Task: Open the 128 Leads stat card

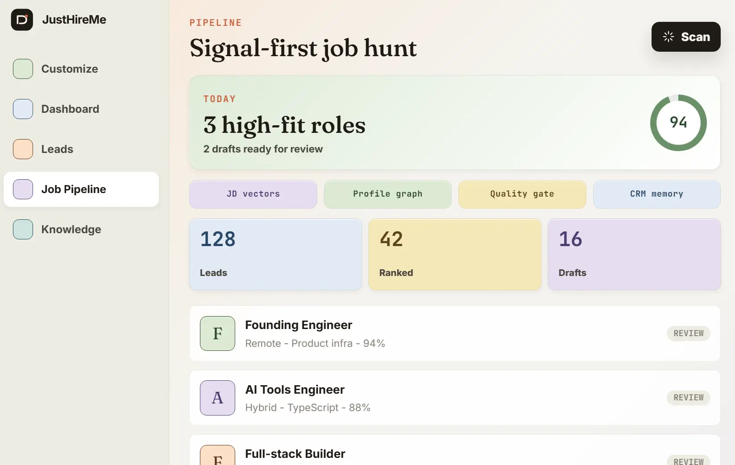Action: [x=275, y=254]
